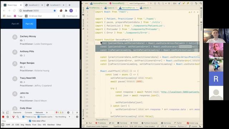This screenshot has width=229, height=129.
Task: Reload the localhost:3000 page
Action: (x=14, y=10)
